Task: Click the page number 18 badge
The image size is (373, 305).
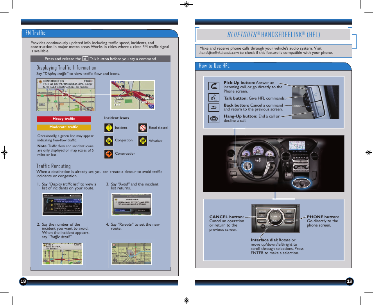Action: [23, 282]
